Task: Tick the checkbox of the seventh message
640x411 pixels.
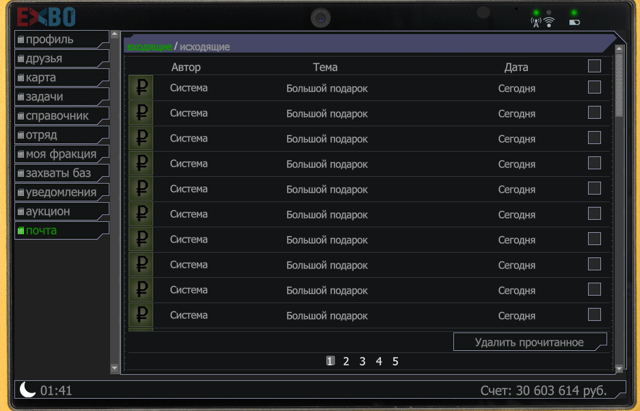Action: click(x=594, y=239)
